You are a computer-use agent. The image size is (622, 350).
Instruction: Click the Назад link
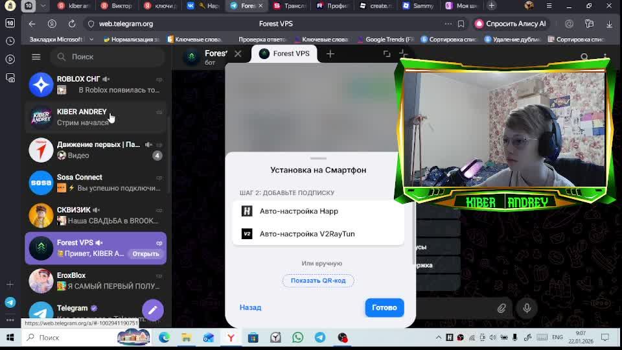tap(250, 307)
